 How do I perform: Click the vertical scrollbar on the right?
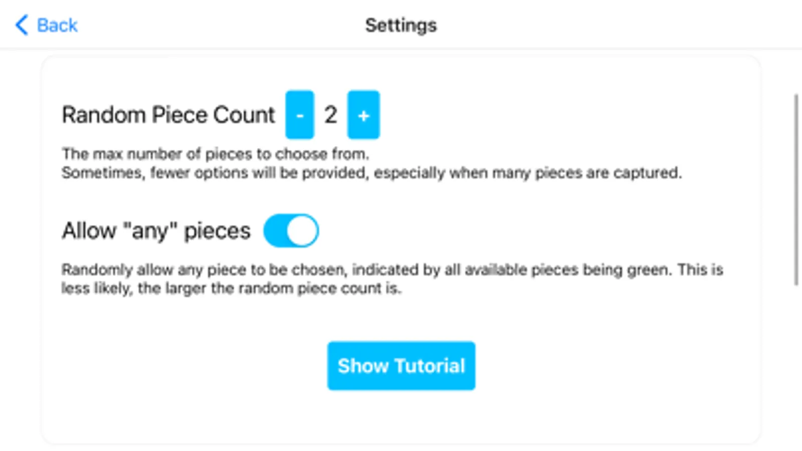tap(796, 189)
